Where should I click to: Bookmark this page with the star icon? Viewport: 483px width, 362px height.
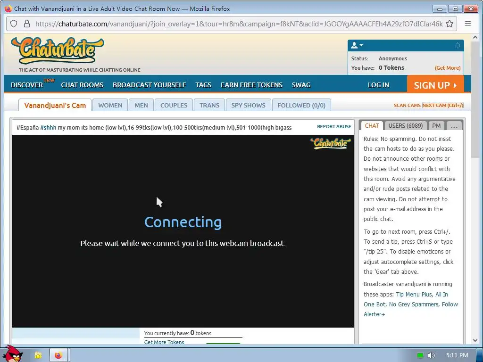pos(450,24)
